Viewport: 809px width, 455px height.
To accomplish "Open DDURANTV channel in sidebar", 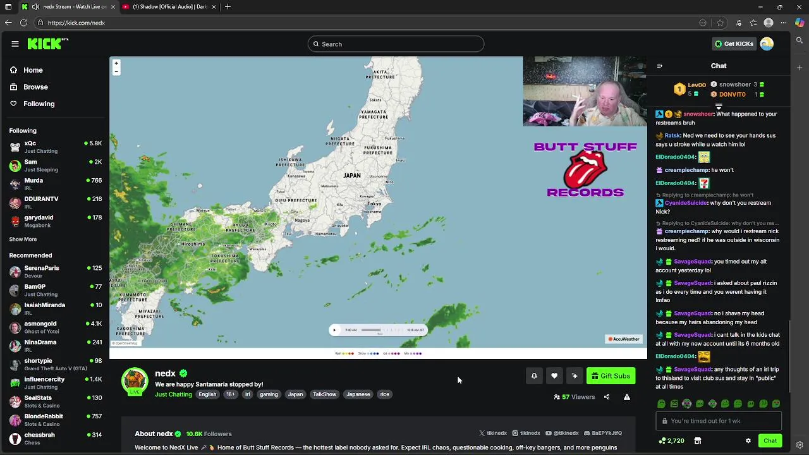I will (x=54, y=202).
